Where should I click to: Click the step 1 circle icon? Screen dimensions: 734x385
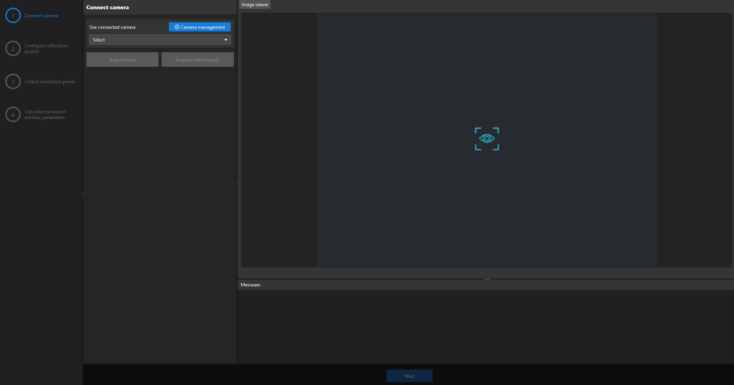pos(13,16)
